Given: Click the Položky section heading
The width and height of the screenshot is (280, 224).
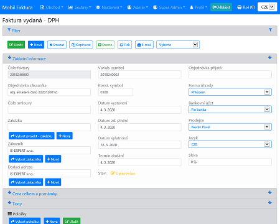Looking at the screenshot, I should click(17, 214).
